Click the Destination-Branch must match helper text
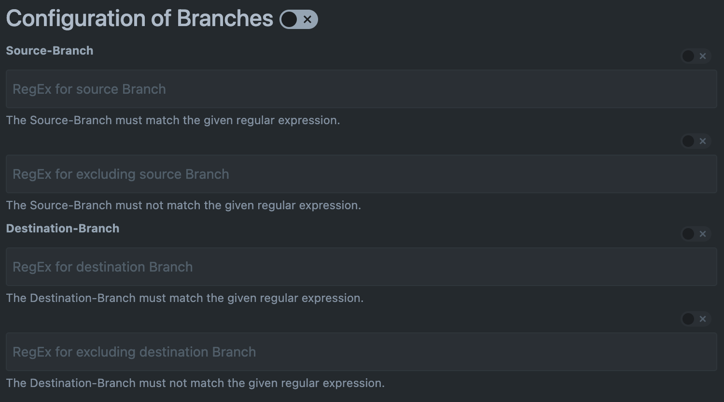Viewport: 724px width, 402px height. [185, 298]
